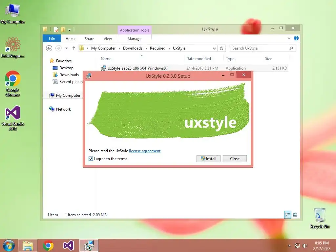The height and width of the screenshot is (252, 336).
Task: Sort by the Type column header
Action: point(243,58)
